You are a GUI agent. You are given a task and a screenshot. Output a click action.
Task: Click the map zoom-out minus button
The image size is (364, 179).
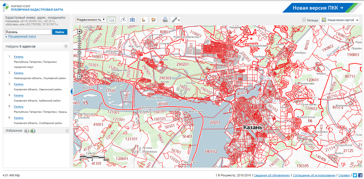[x=79, y=77]
